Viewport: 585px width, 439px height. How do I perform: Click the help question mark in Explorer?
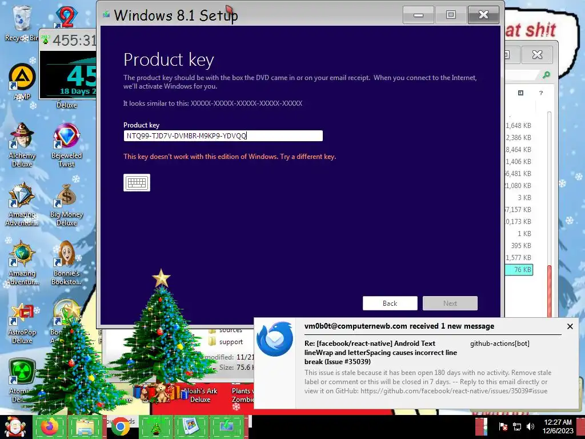pyautogui.click(x=540, y=93)
